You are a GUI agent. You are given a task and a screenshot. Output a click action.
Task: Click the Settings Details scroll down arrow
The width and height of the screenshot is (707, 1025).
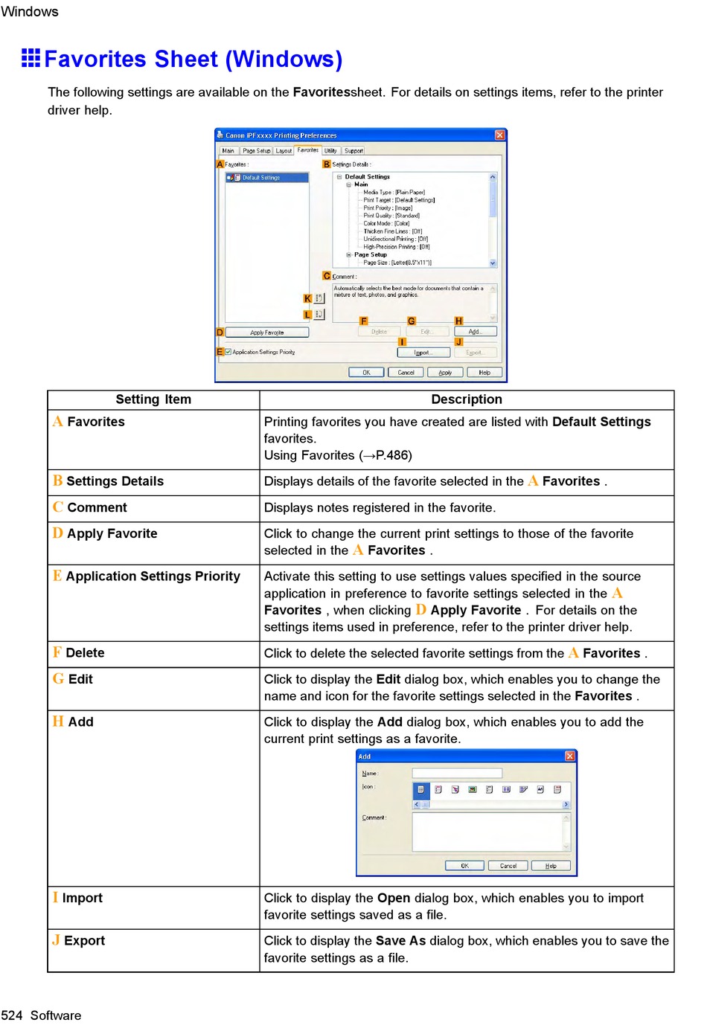click(493, 263)
